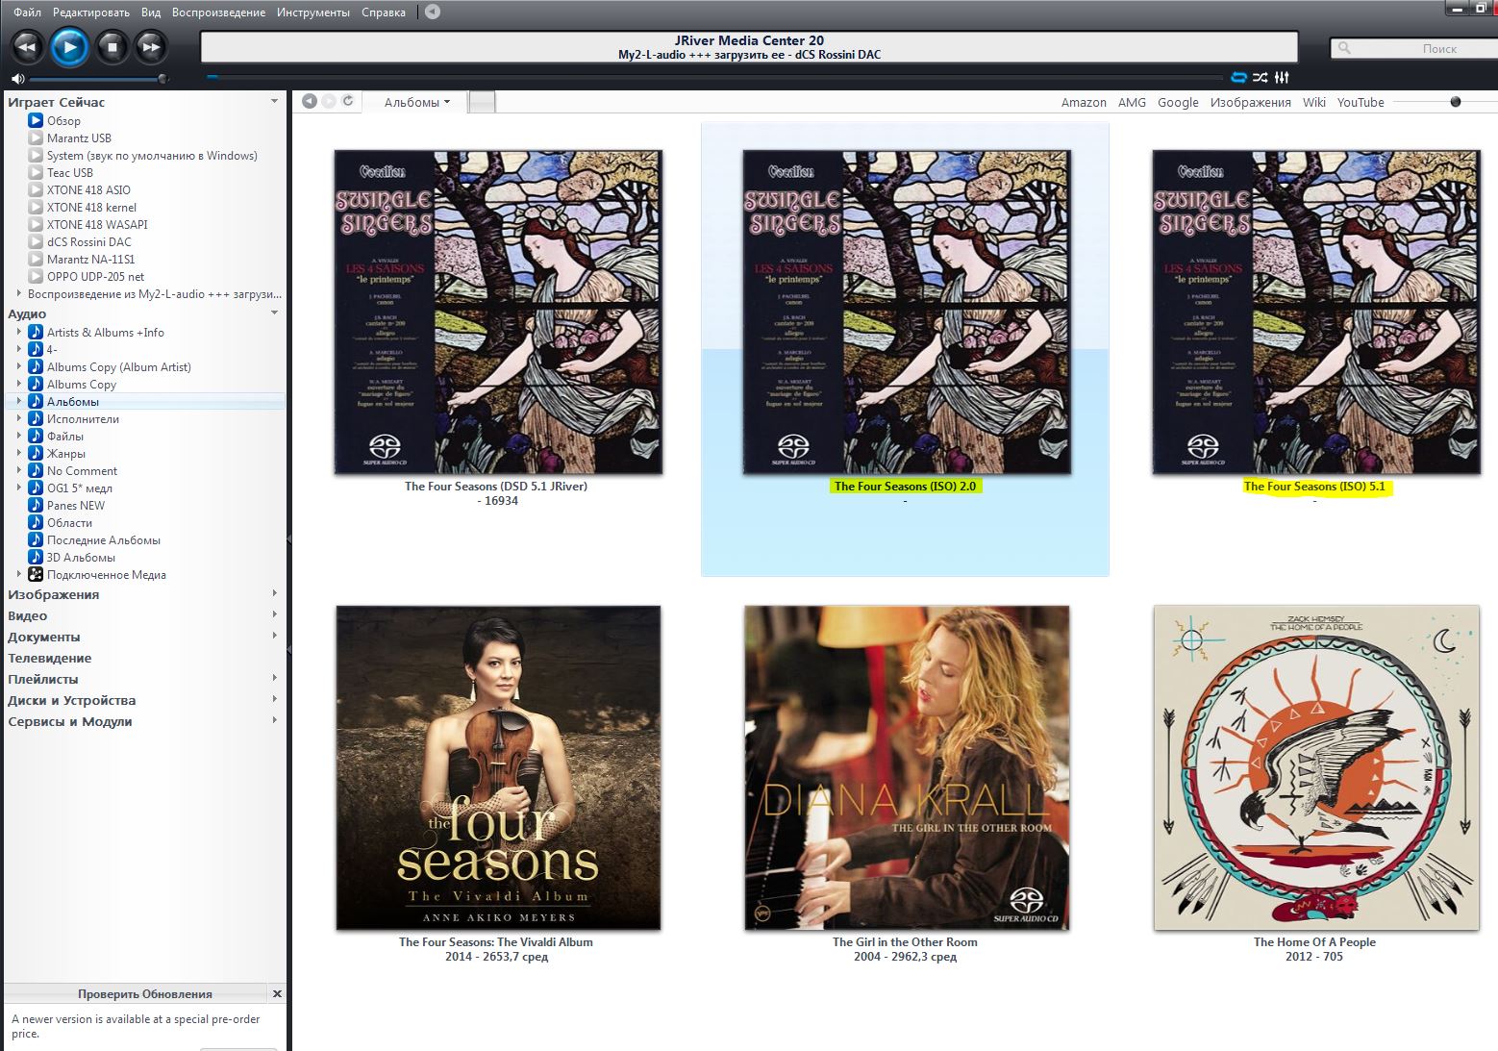
Task: Adjust the volume slider
Action: pyautogui.click(x=97, y=79)
